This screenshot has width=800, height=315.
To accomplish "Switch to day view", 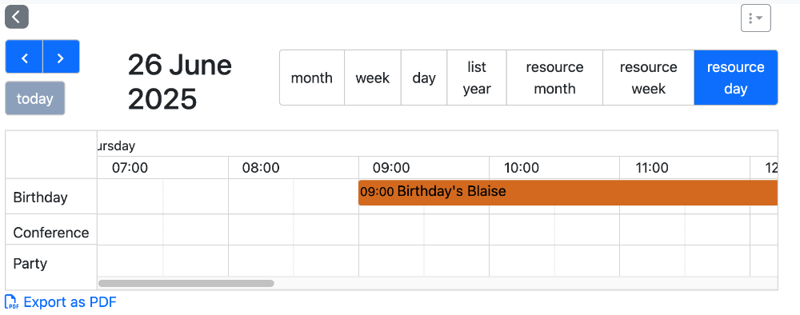I will tap(424, 78).
